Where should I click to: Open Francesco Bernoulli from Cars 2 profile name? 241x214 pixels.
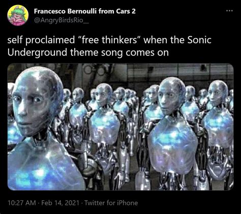click(x=85, y=11)
